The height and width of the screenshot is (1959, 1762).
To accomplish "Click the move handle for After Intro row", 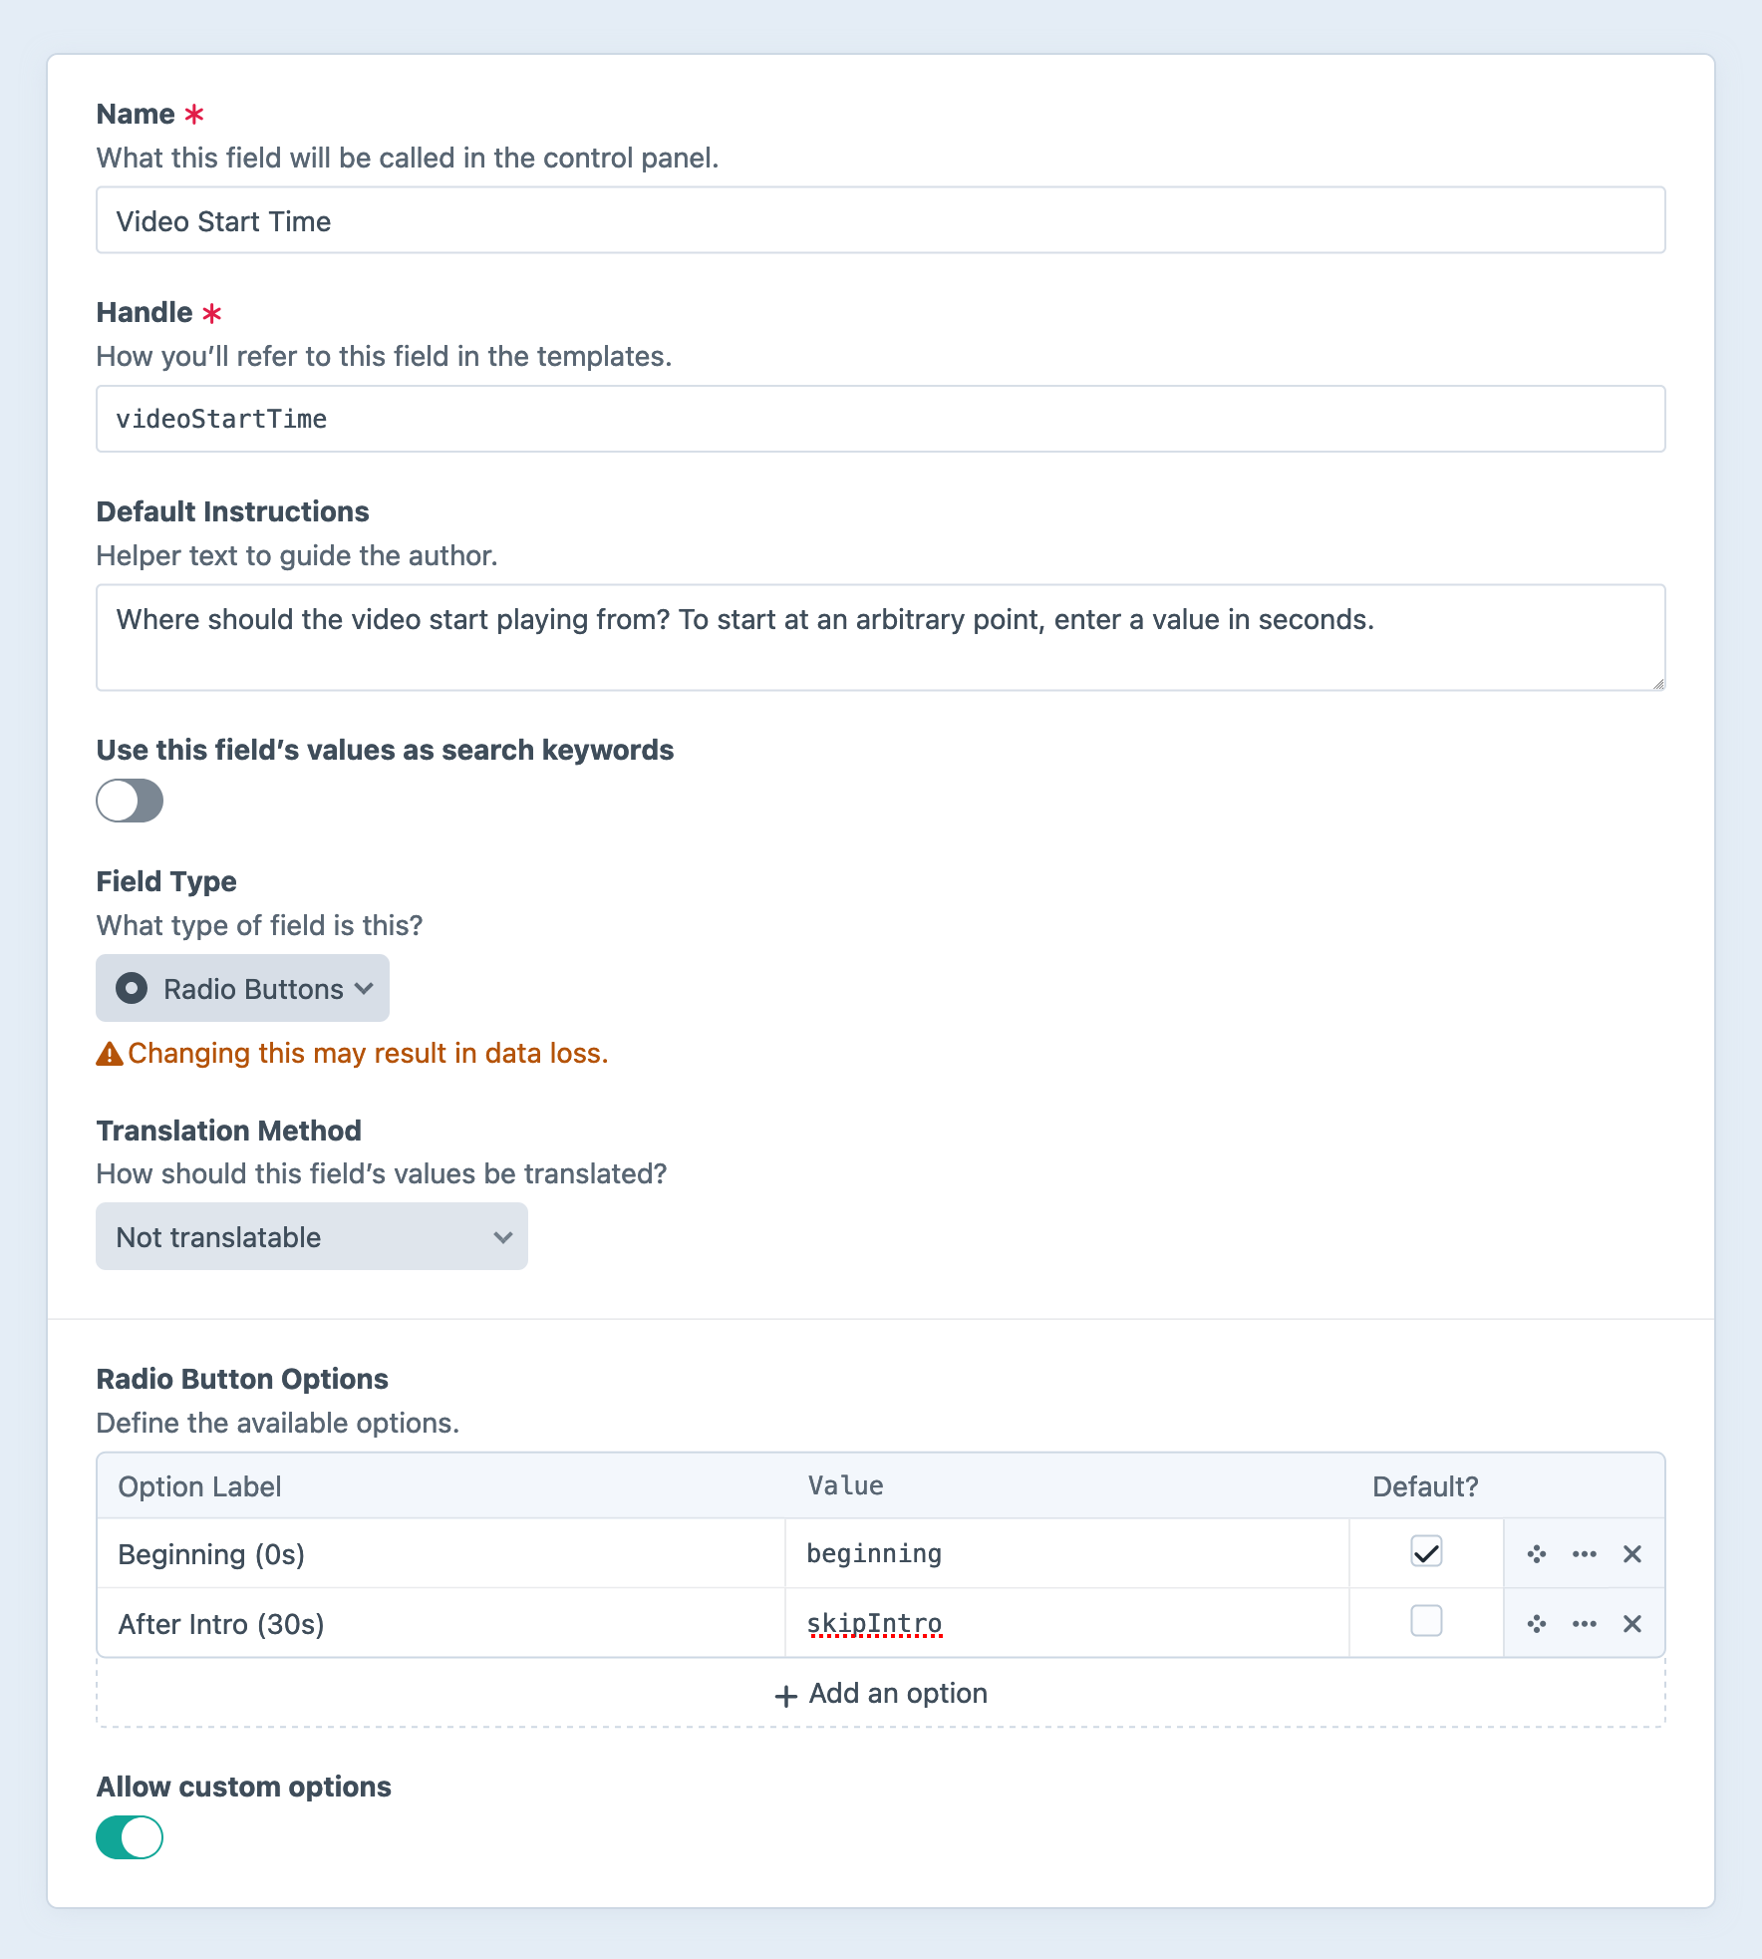I will [x=1536, y=1623].
